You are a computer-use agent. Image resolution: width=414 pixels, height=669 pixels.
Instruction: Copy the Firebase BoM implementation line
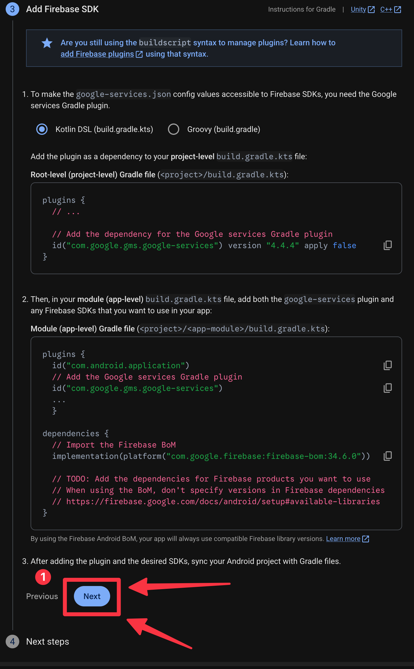point(388,456)
